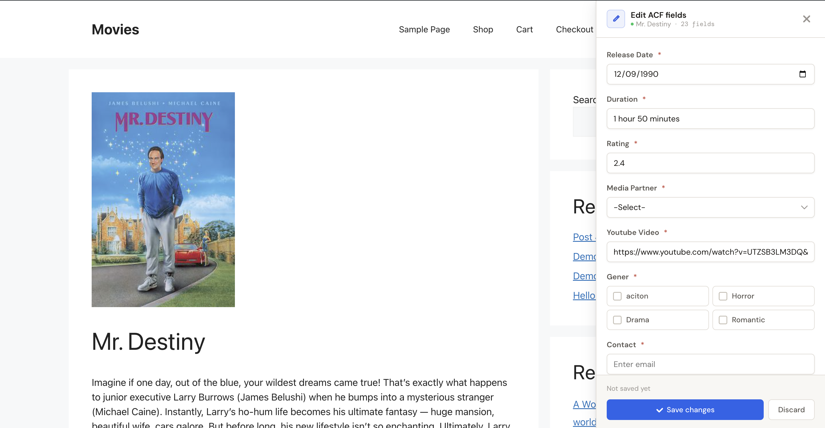Click the Mr. Destiny post title
Screen dimensions: 825x428
pyautogui.click(x=148, y=342)
